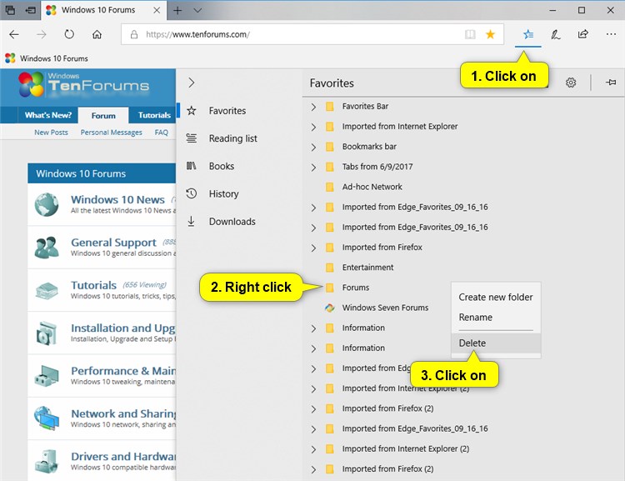Close the Windows 10 Forums tab

coord(157,10)
